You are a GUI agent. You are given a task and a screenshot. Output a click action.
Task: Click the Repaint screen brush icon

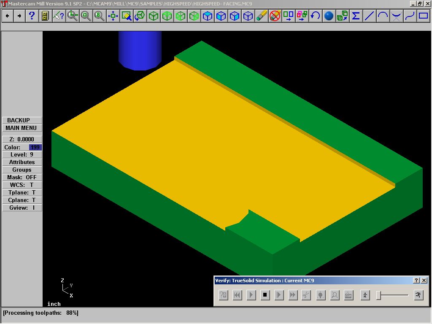click(127, 16)
